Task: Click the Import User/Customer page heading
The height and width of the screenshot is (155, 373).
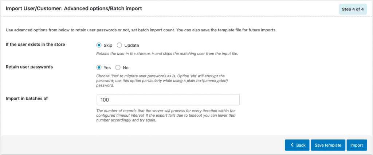Action: click(74, 9)
